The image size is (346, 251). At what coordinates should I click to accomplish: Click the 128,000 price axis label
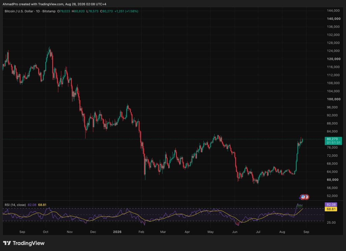(x=333, y=43)
